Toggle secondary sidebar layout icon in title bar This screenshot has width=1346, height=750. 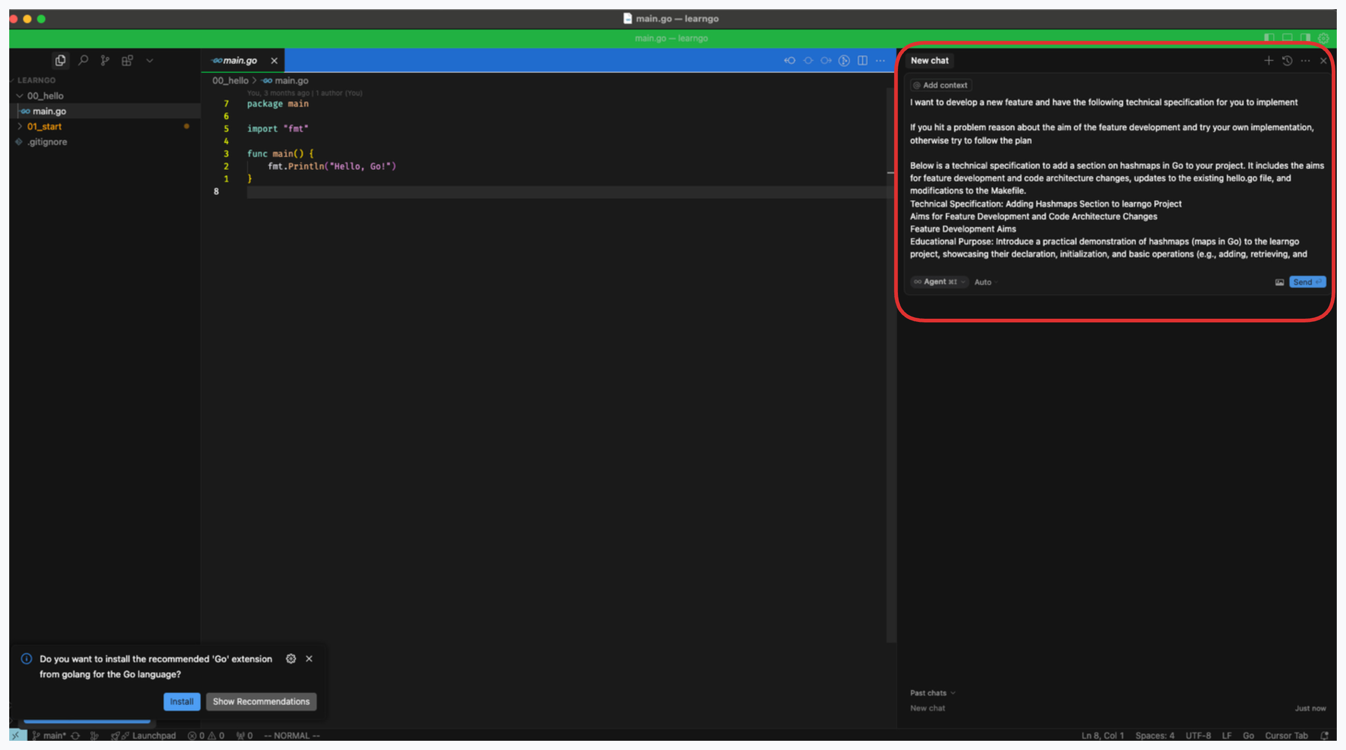click(1305, 38)
